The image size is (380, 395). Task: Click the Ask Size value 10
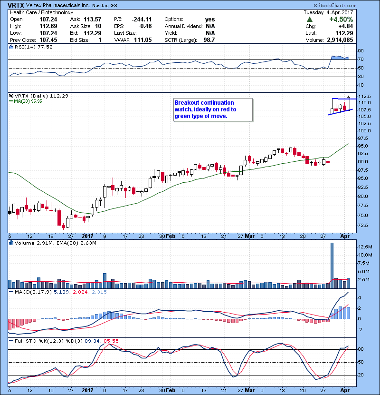click(98, 26)
